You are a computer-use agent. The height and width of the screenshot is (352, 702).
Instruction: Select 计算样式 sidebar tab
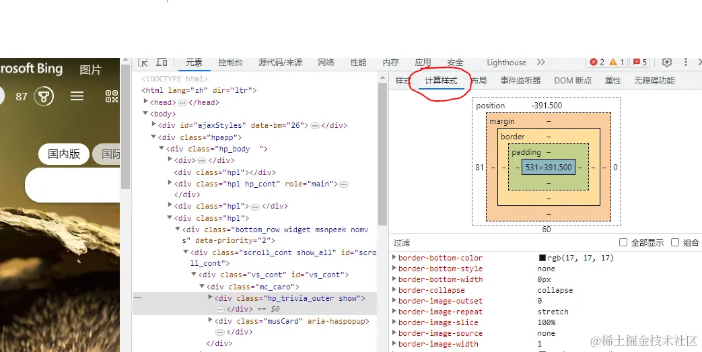441,81
